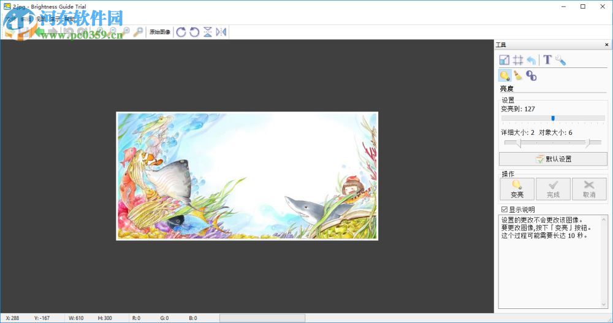The height and width of the screenshot is (323, 613).
Task: Select the broom cleanup tool icon
Action: 518,75
